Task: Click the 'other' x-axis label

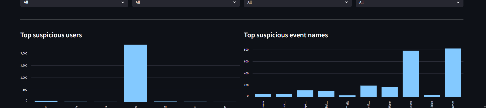Action: [453, 104]
